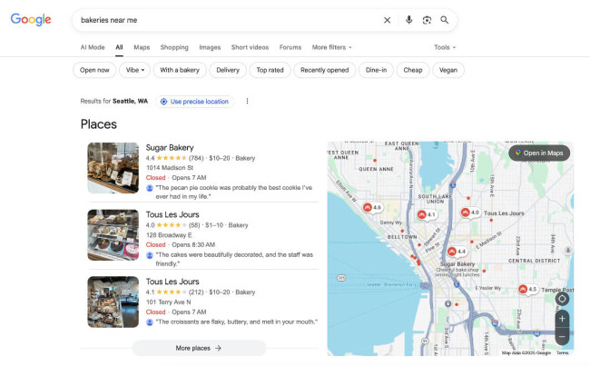The height and width of the screenshot is (366, 590).
Task: Click the CENTRAL DISTRICT label on the map
Action: [x=535, y=261]
